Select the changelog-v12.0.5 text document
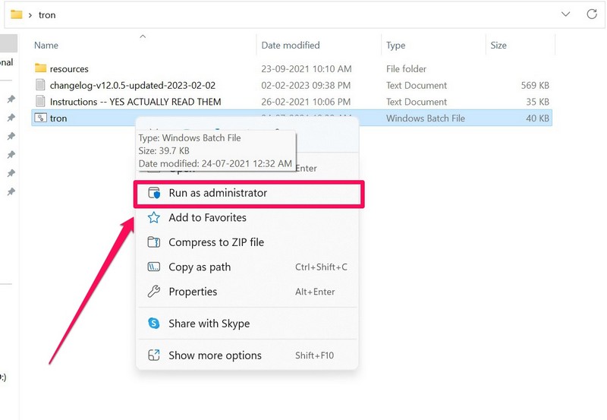Image resolution: width=607 pixels, height=420 pixels. pyautogui.click(x=132, y=86)
